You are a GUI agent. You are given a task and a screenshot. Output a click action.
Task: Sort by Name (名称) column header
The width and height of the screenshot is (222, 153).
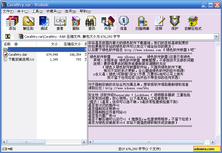coord(19,44)
